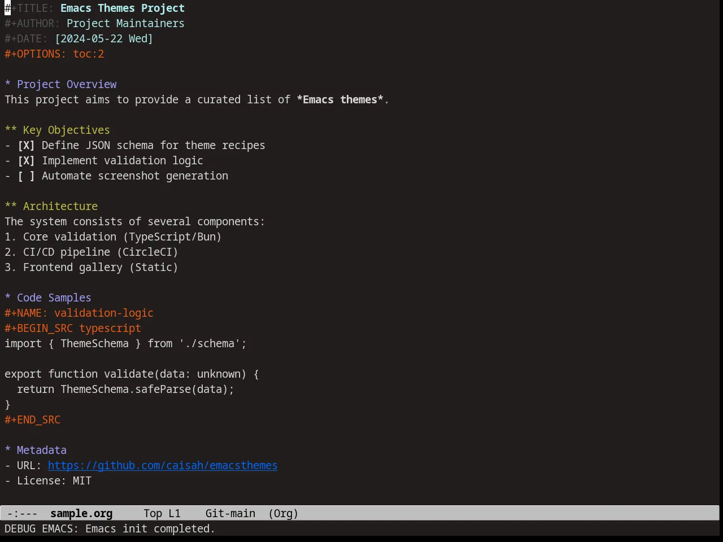Viewport: 723px width, 542px height.
Task: Click the (Org) major mode indicator
Action: pos(284,514)
